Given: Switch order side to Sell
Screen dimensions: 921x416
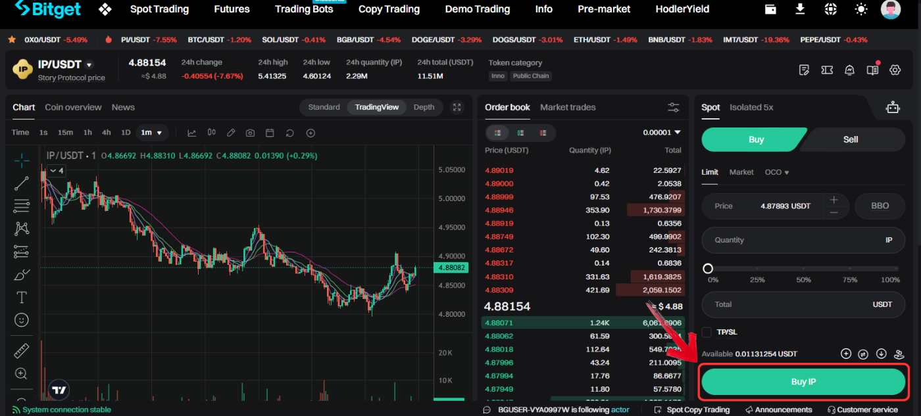Looking at the screenshot, I should click(851, 139).
